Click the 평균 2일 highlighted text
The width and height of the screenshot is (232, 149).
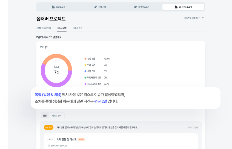(101, 101)
